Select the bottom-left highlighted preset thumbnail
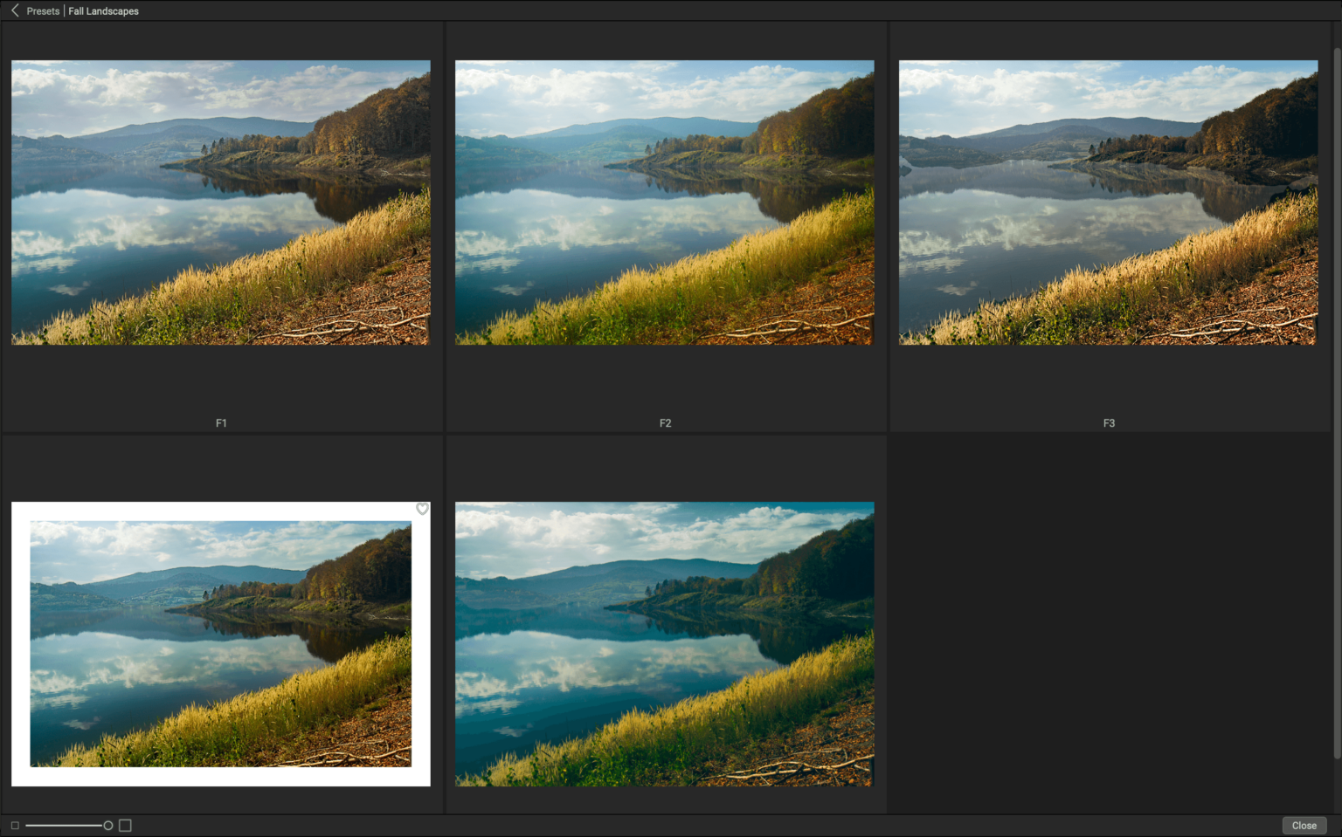This screenshot has height=837, width=1342. coord(221,643)
